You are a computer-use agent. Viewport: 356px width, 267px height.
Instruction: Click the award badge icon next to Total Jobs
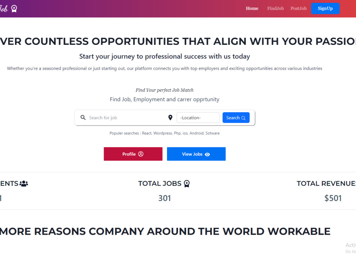[187, 183]
